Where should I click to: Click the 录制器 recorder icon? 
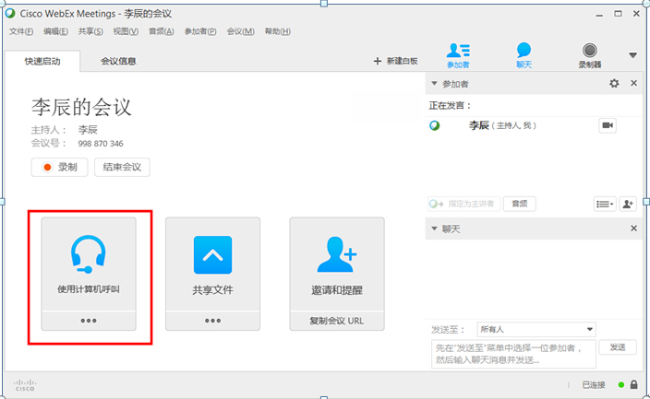[x=589, y=55]
